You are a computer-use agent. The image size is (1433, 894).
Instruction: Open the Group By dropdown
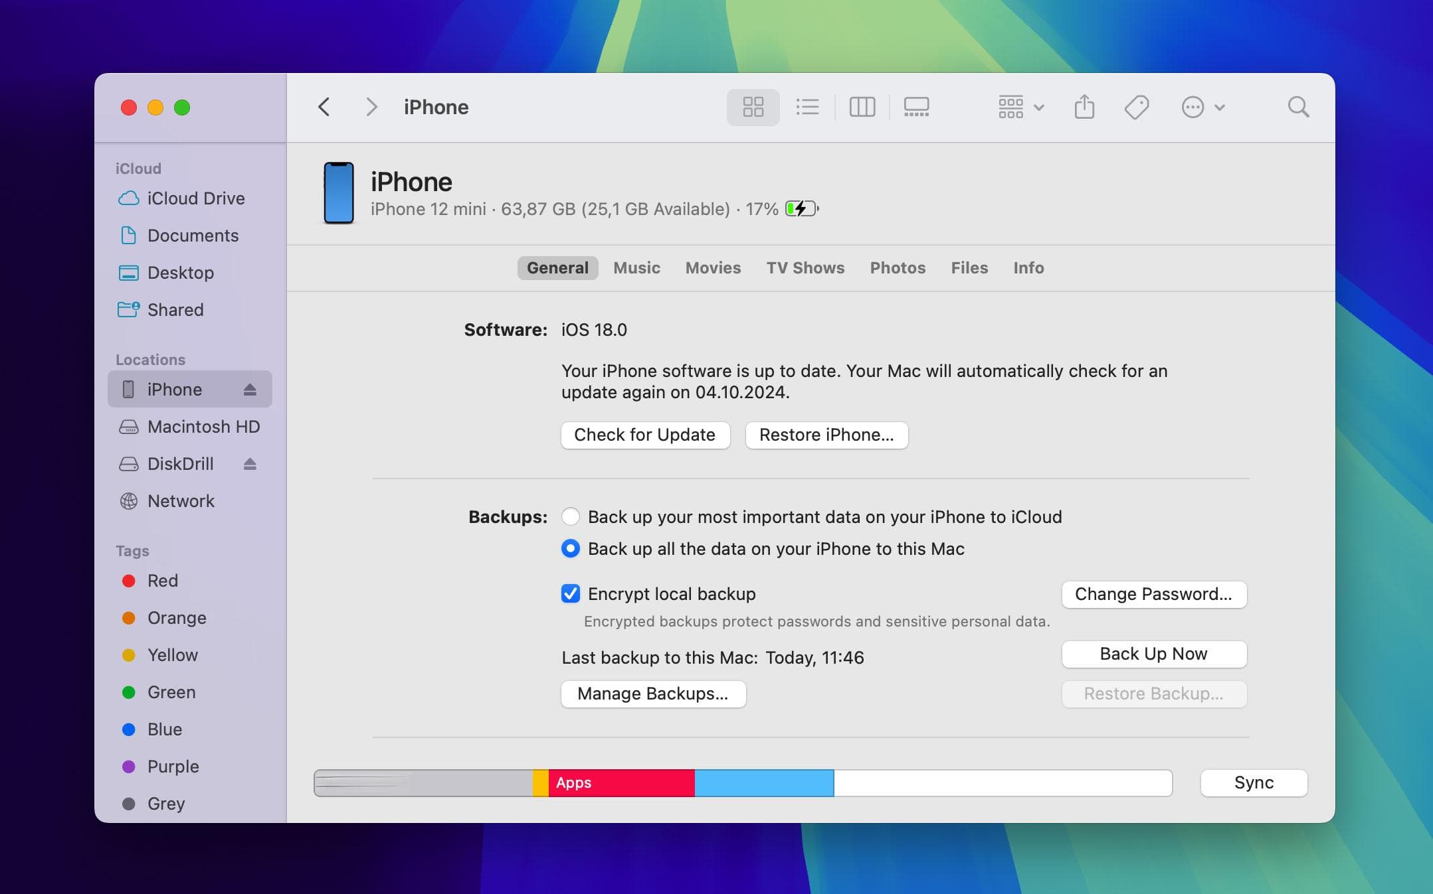[1021, 107]
